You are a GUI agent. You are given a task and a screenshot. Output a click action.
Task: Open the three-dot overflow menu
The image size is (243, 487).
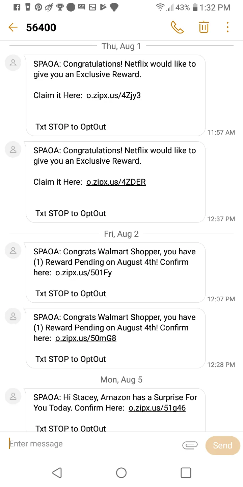[227, 27]
